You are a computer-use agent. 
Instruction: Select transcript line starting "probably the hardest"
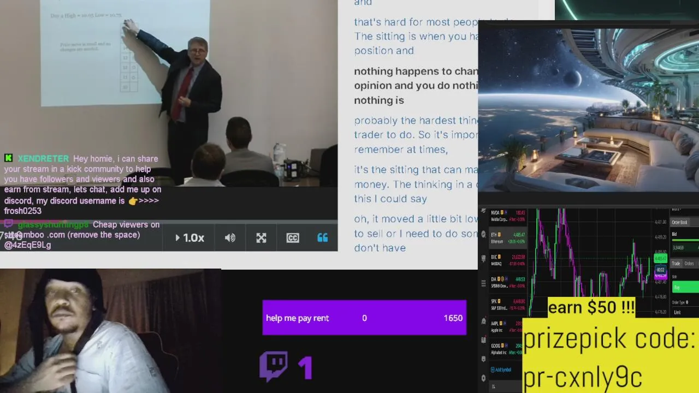[416, 121]
